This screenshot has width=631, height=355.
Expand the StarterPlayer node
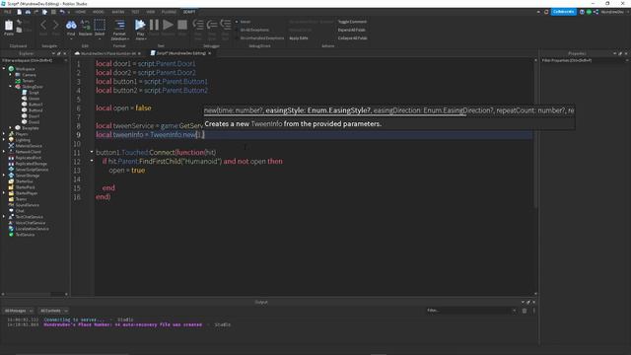tap(4, 193)
